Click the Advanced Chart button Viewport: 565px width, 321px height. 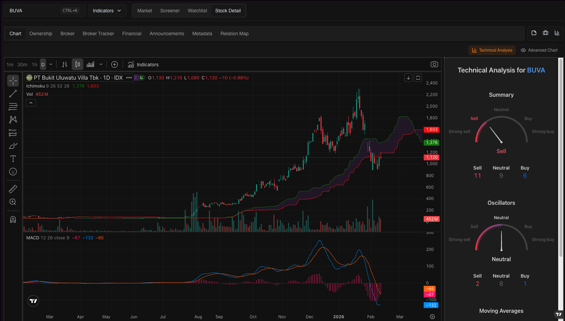(x=539, y=50)
